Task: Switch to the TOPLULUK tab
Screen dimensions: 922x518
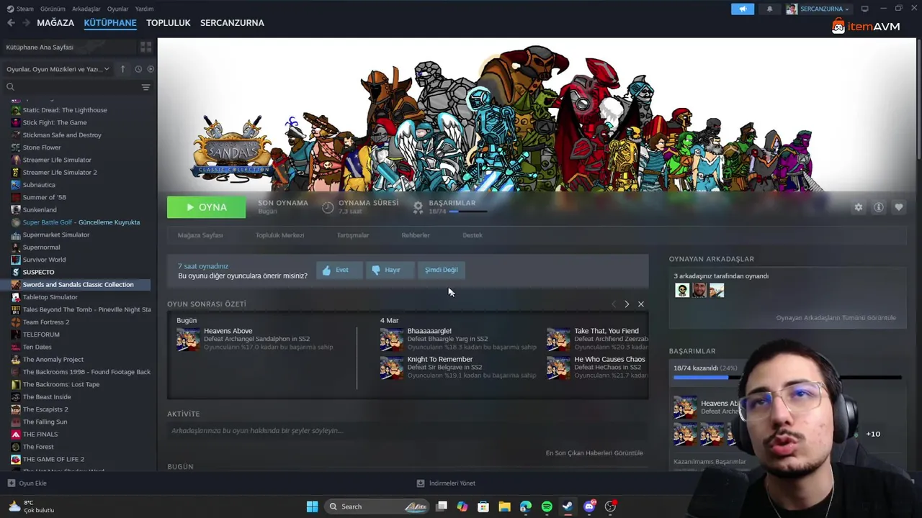Action: click(x=168, y=23)
